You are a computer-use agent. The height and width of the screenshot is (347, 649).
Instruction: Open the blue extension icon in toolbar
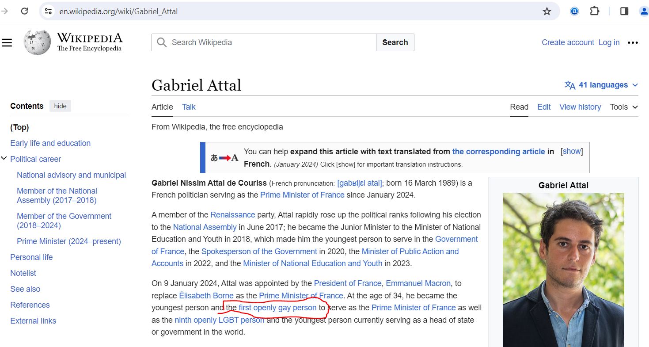point(574,11)
